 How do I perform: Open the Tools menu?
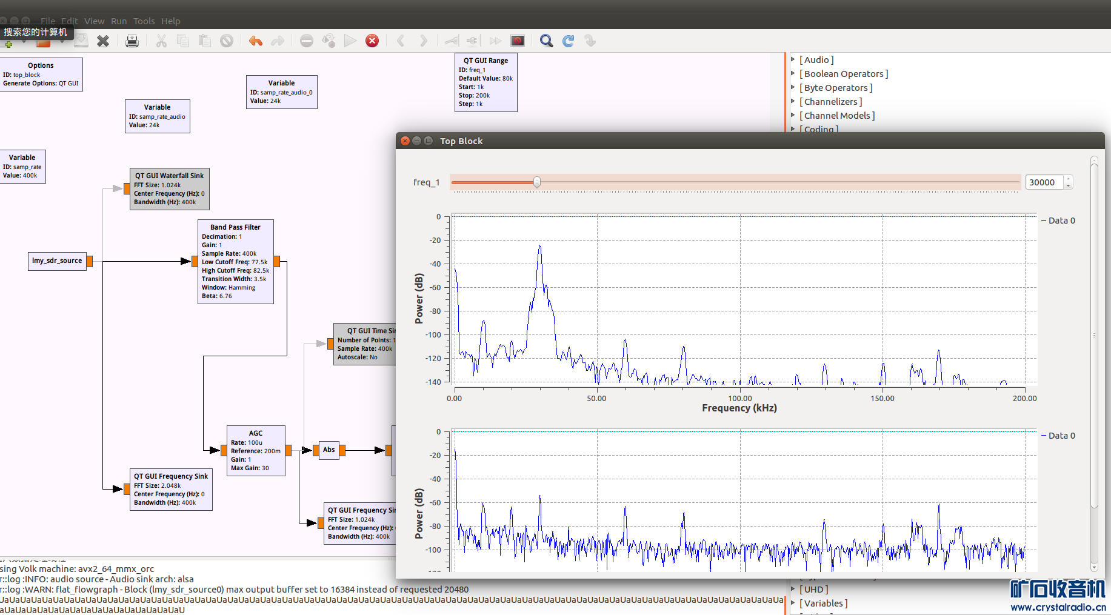144,21
